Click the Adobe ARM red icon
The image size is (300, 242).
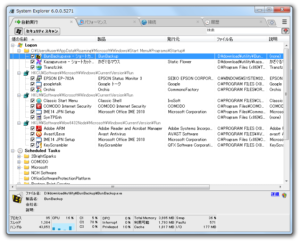[x=39, y=128]
